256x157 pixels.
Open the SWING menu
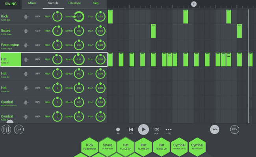11,4
